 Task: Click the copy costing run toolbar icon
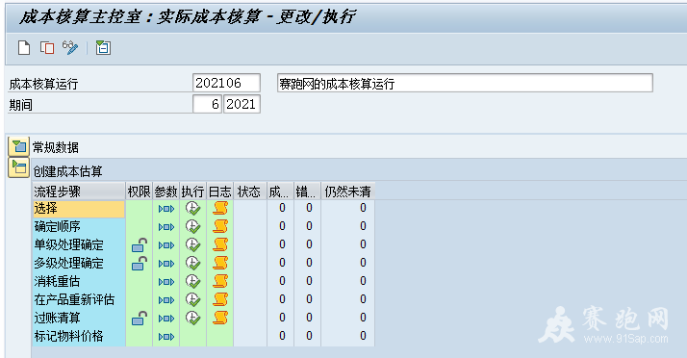click(x=47, y=48)
